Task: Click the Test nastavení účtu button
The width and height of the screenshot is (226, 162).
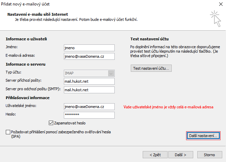Action: [151, 68]
